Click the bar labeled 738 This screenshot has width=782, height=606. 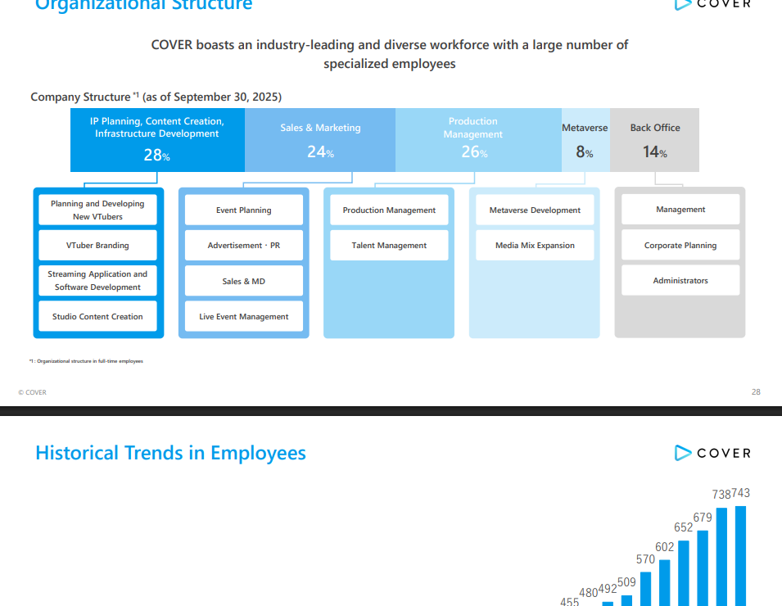point(721,557)
